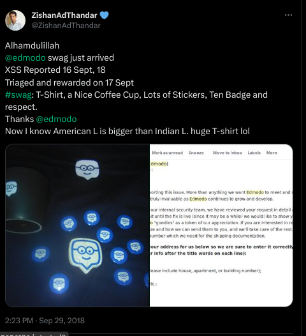Click Mark as unread in email screenshot

click(x=167, y=153)
